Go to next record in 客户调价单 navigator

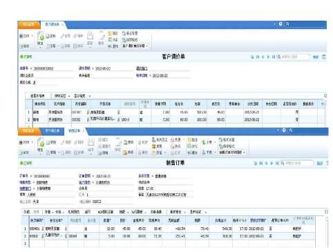268,57
